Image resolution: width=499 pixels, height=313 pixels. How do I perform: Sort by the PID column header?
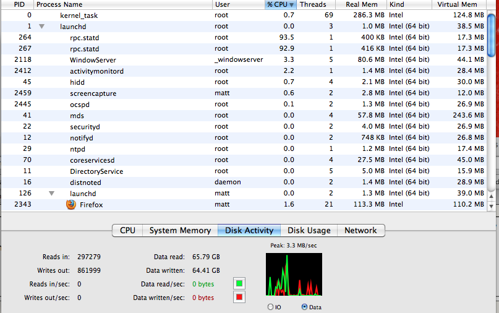pyautogui.click(x=17, y=4)
